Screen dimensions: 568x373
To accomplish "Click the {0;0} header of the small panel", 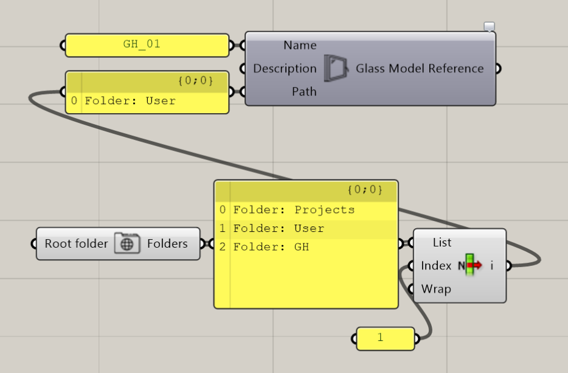I will [x=147, y=82].
